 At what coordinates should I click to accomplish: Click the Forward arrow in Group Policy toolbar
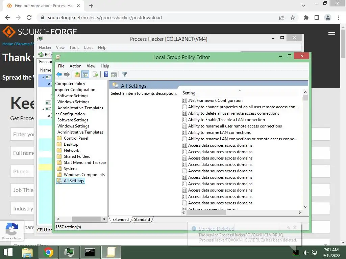tap(67, 75)
